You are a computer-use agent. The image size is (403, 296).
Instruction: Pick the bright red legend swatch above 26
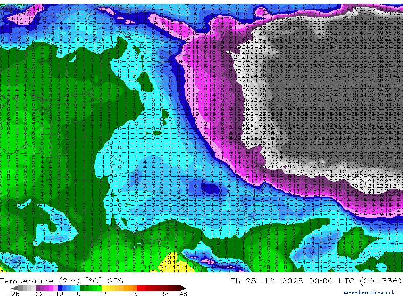[x=139, y=288]
